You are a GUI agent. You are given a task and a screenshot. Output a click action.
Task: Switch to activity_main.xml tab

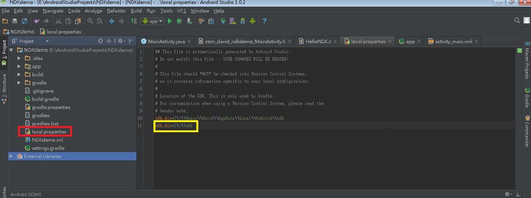(453, 41)
